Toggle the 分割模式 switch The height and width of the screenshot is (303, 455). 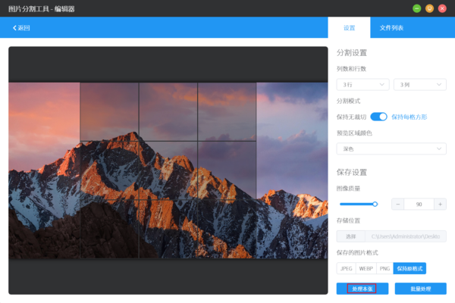coord(378,117)
